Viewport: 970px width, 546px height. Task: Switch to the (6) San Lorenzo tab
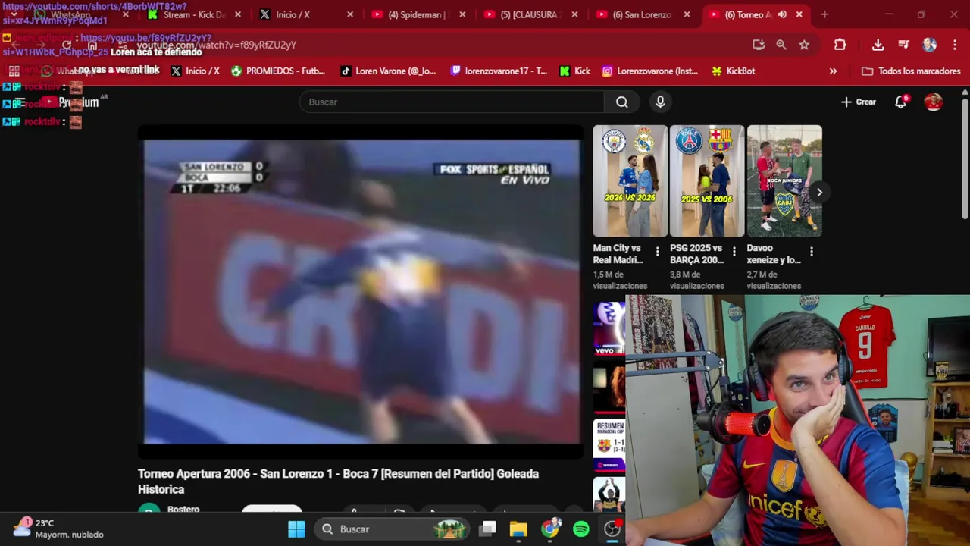643,14
